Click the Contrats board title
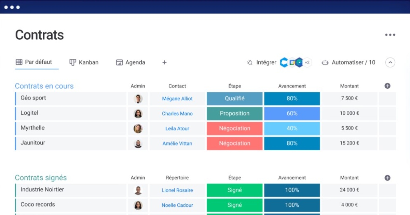Screen dimensions: 410x215 (x=39, y=35)
